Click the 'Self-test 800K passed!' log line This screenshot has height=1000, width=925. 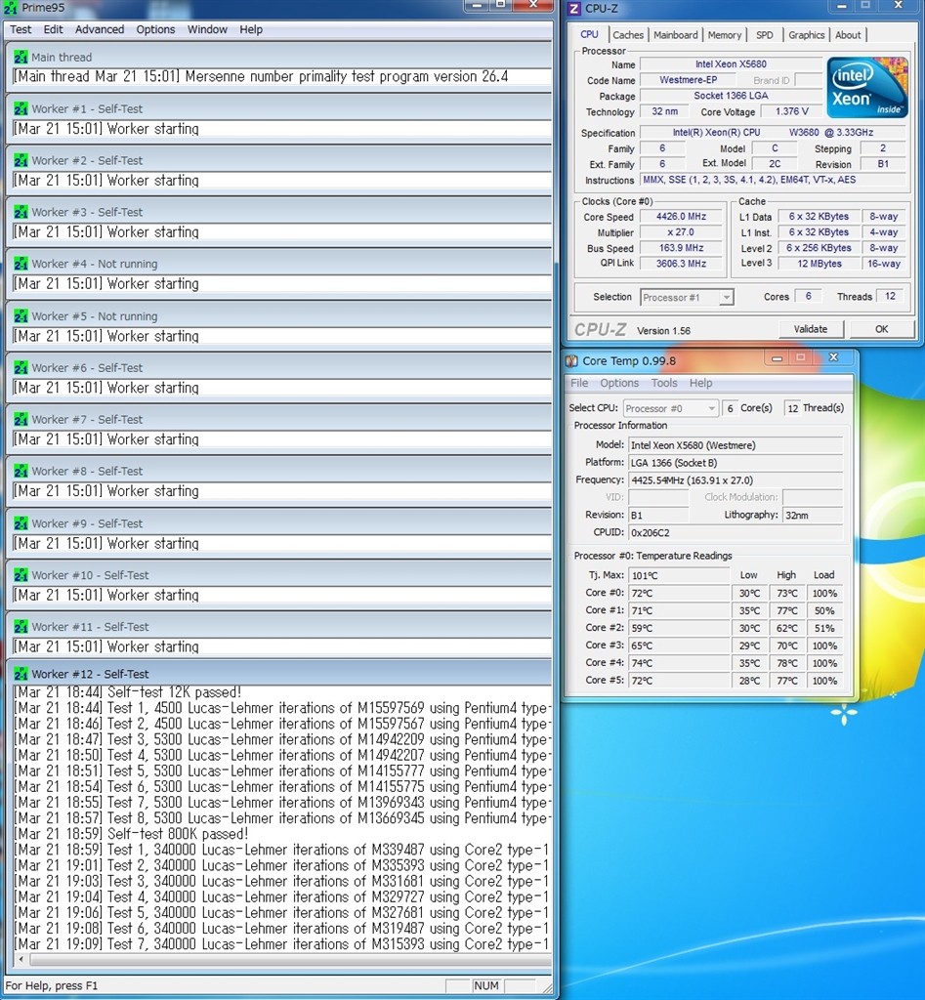[131, 834]
